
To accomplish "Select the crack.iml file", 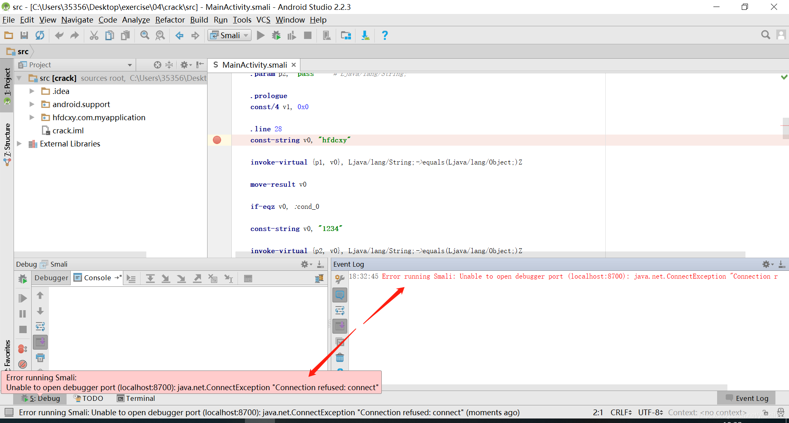I will 63,130.
